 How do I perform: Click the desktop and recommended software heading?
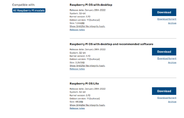click(111, 44)
